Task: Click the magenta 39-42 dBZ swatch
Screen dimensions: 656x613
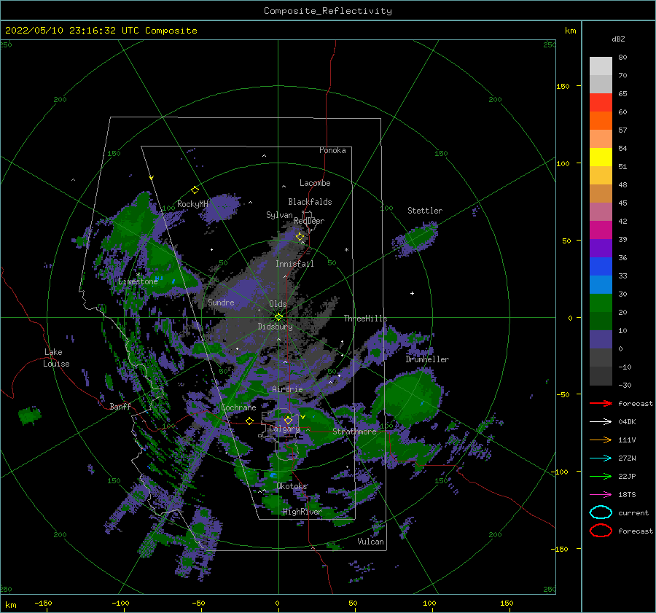Action: pyautogui.click(x=601, y=230)
